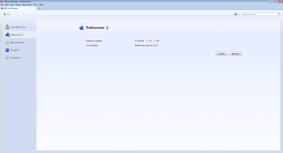Set Automatic Updates to Off

(x=155, y=41)
